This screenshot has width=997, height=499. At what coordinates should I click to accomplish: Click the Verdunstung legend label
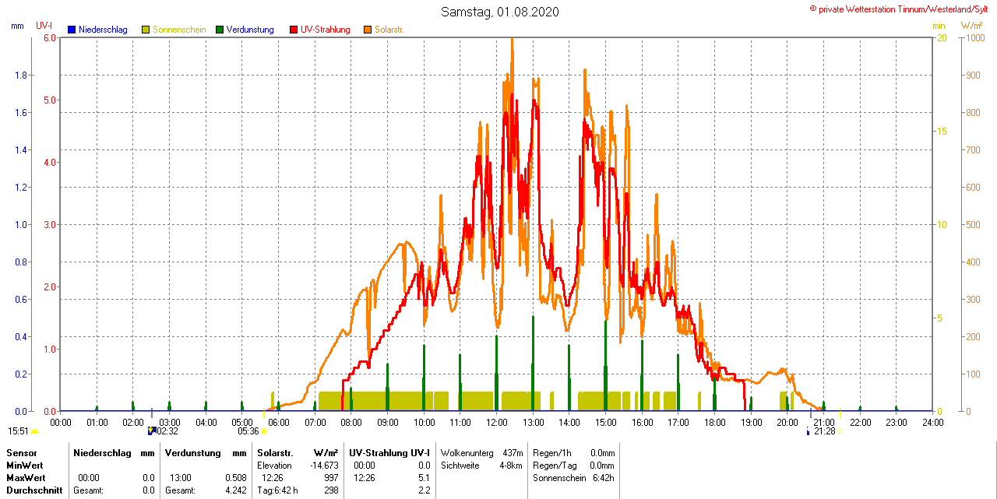(250, 30)
